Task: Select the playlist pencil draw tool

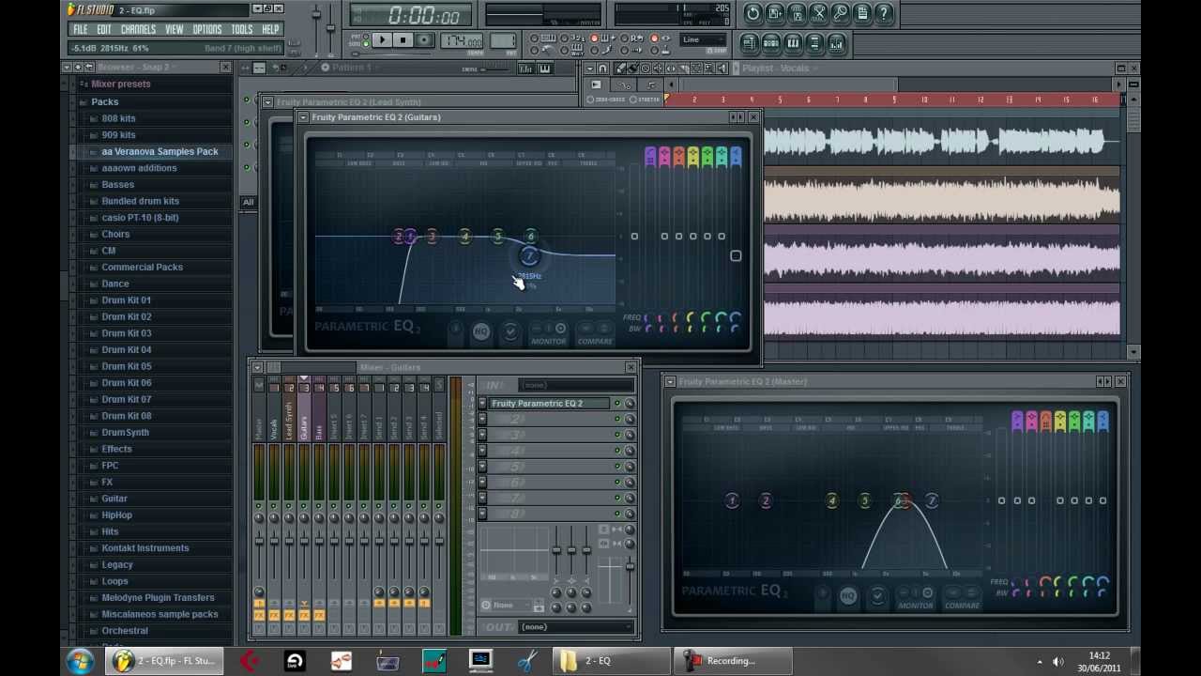Action: [621, 69]
